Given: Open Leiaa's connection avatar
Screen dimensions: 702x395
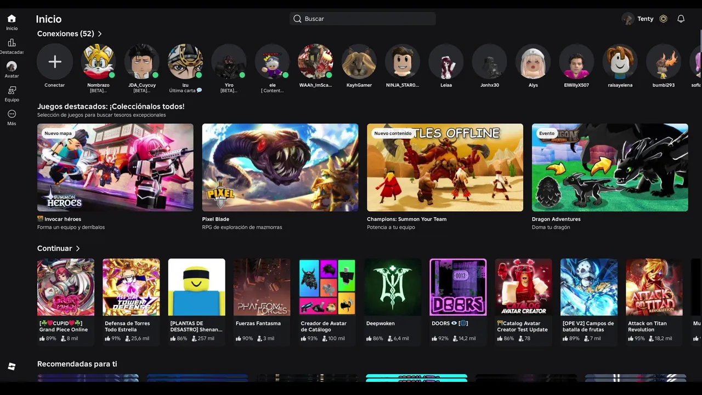Looking at the screenshot, I should pyautogui.click(x=446, y=61).
